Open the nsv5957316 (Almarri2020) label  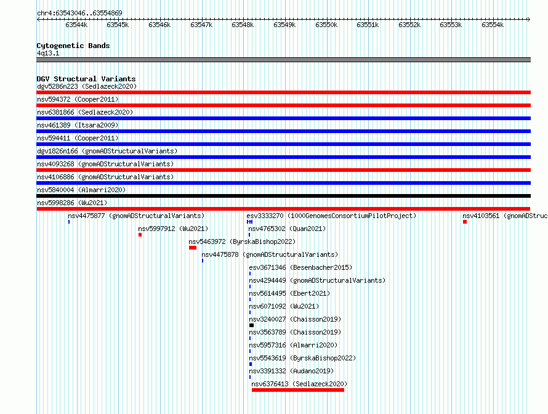(x=293, y=345)
